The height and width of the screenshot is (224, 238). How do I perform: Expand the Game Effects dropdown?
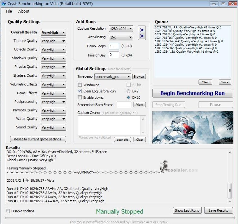coord(53,93)
